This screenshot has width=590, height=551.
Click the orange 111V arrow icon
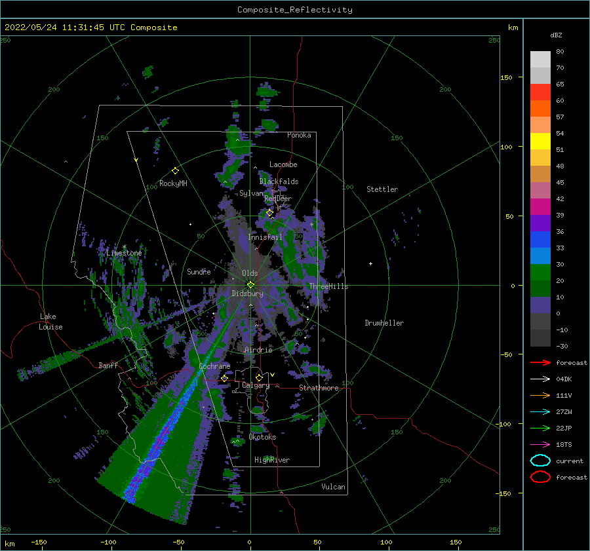tap(540, 395)
